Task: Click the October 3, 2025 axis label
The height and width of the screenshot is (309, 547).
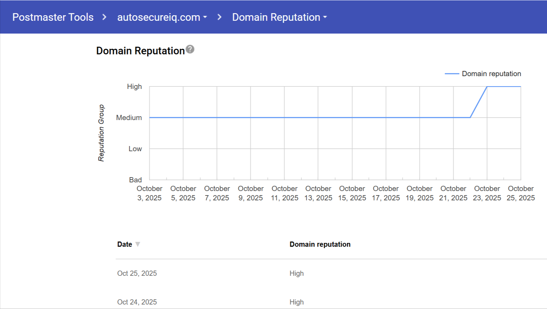Action: coord(149,193)
